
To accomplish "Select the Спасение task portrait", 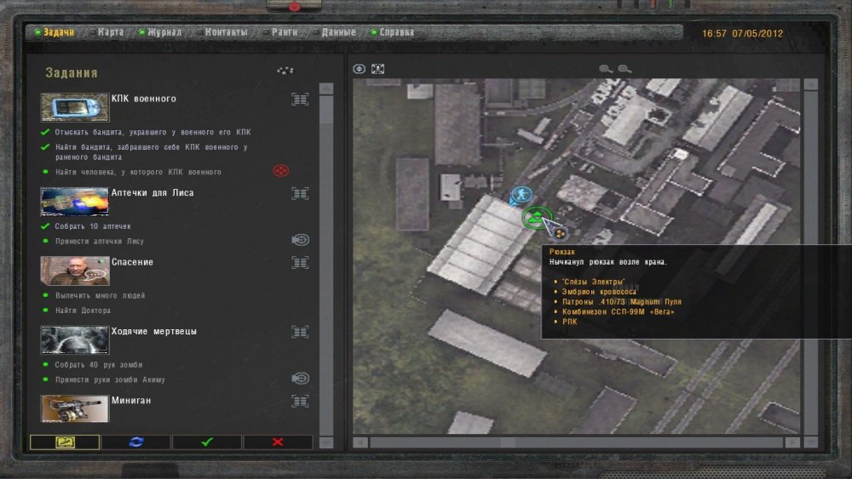I will [x=75, y=271].
